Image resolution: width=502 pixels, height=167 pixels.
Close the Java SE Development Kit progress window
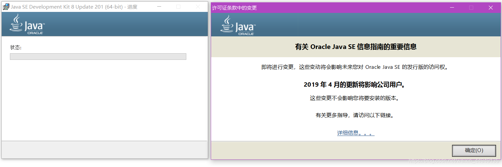pos(198,7)
